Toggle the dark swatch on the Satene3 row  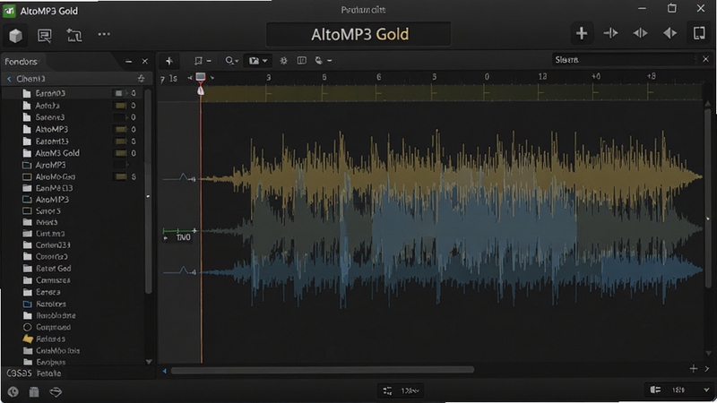pyautogui.click(x=120, y=117)
